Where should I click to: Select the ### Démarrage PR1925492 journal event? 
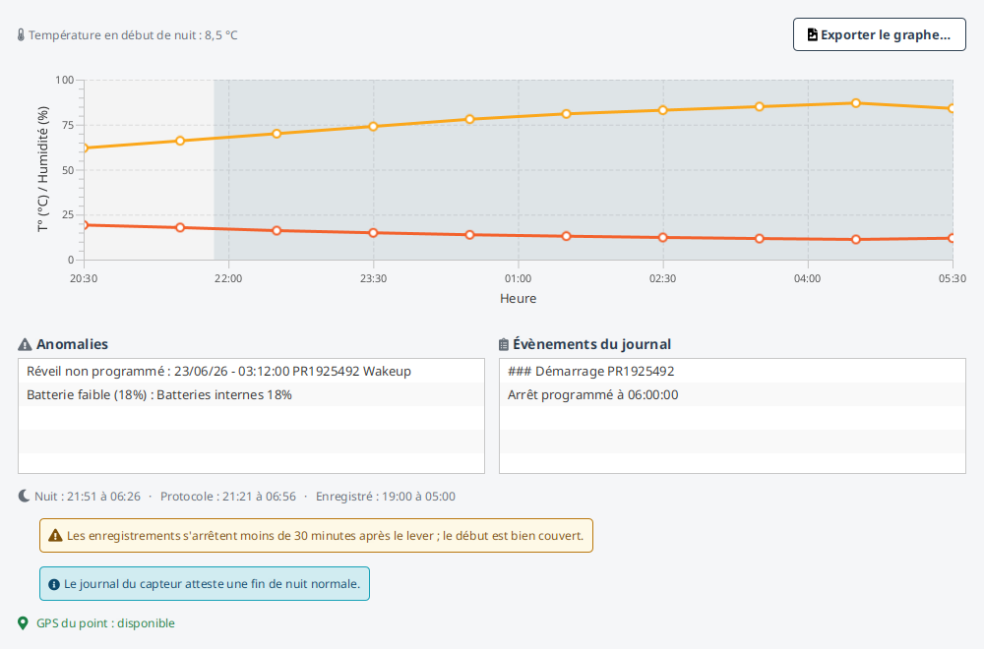click(x=732, y=371)
